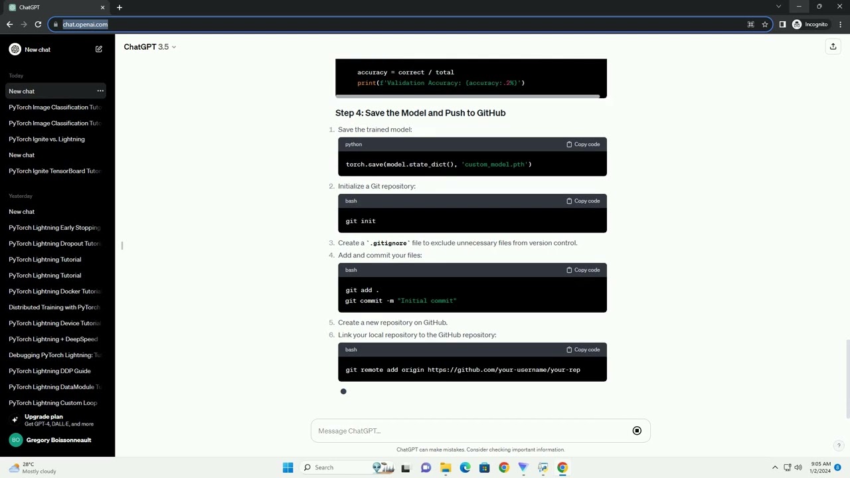The width and height of the screenshot is (850, 478).
Task: Copy code for the git add/commit block
Action: [x=583, y=270]
